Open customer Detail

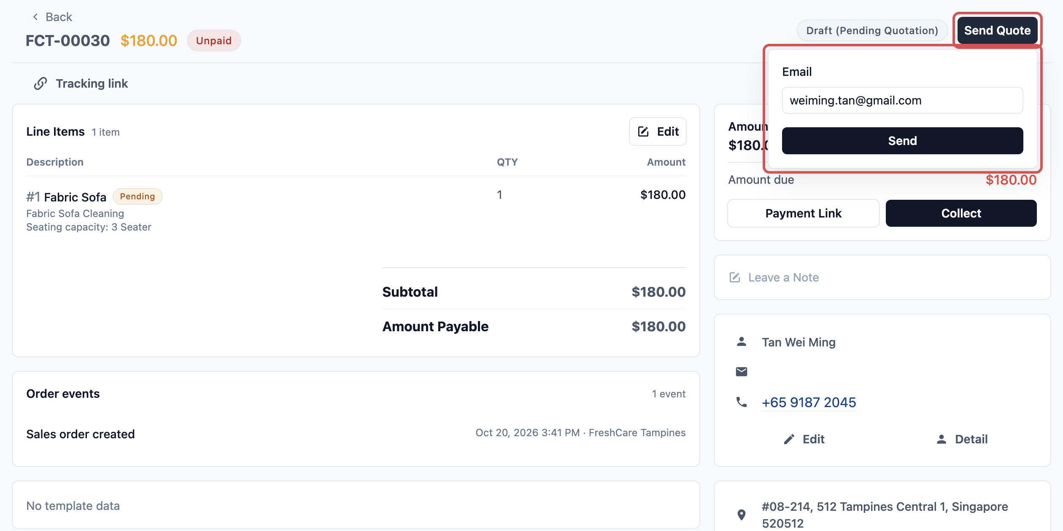[x=962, y=439]
